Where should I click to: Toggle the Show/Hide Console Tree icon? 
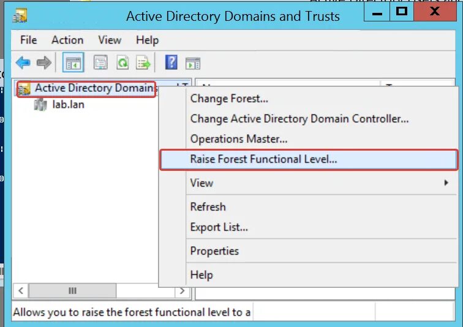(x=73, y=62)
